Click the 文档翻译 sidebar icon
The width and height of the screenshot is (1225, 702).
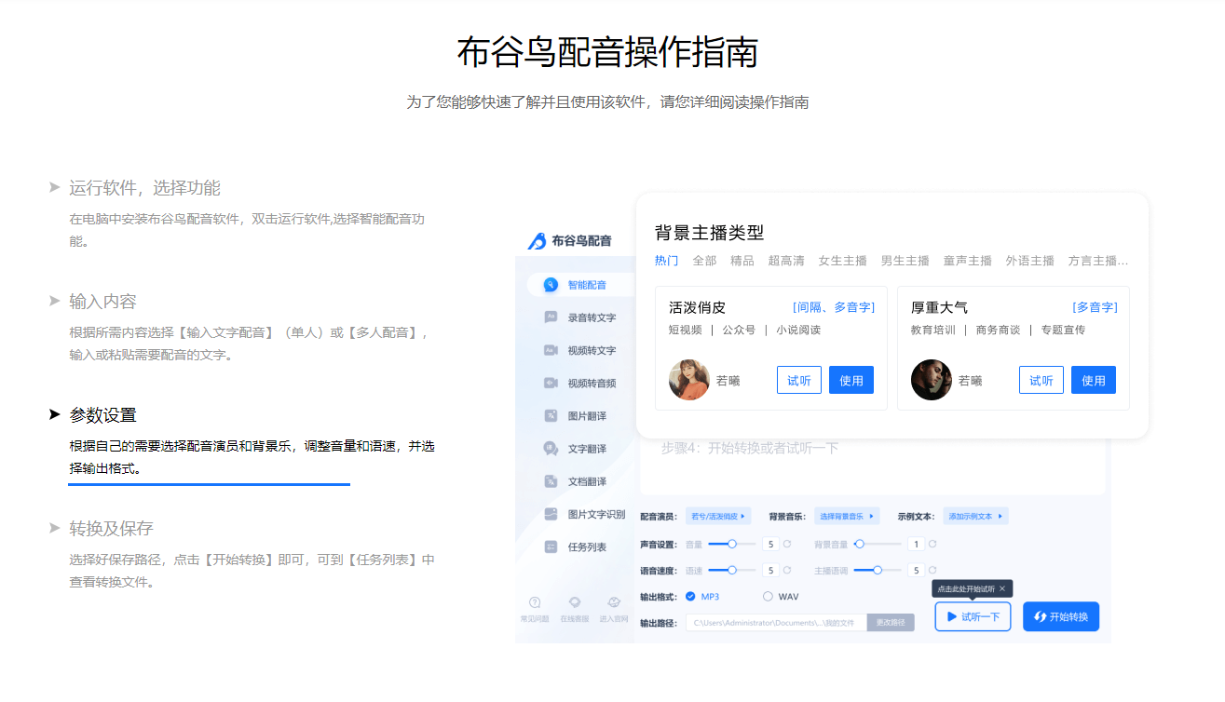551,481
